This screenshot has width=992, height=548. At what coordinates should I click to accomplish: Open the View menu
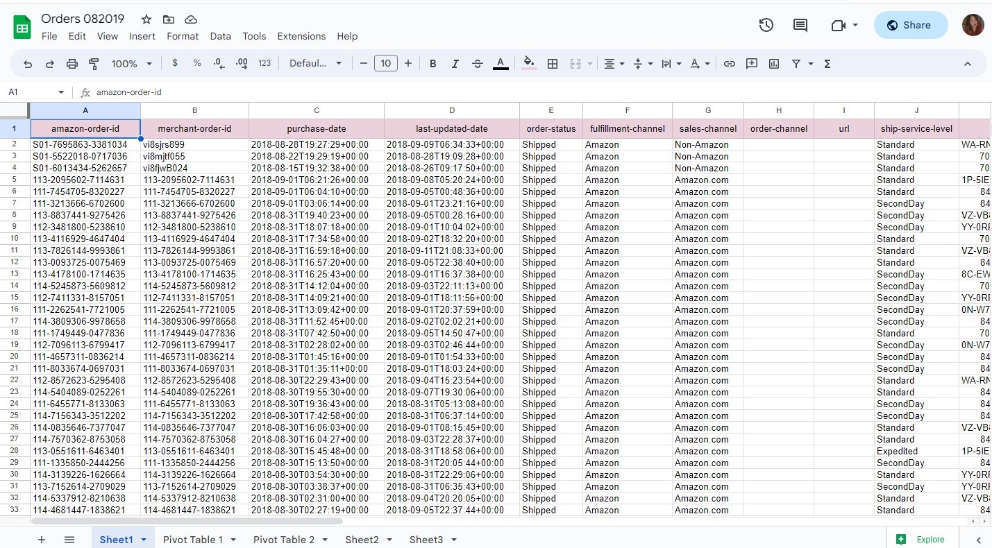click(108, 36)
